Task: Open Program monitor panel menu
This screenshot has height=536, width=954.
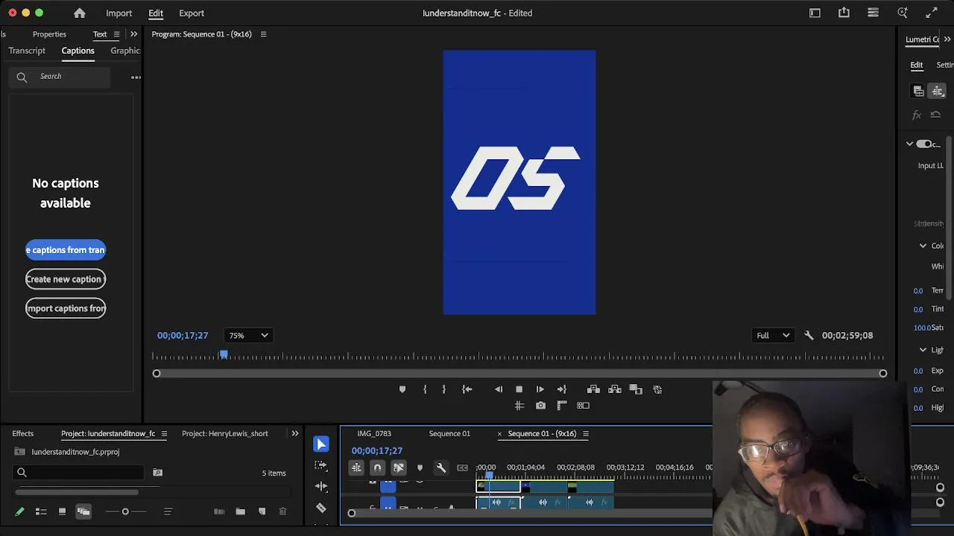Action: [x=263, y=34]
